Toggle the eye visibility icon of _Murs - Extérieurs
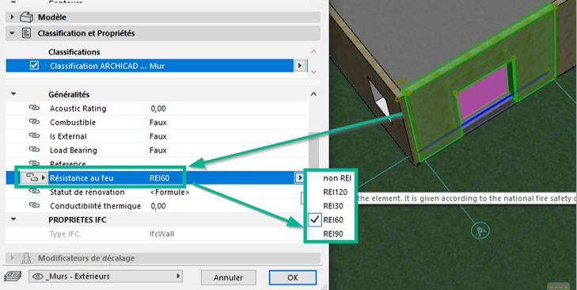The width and height of the screenshot is (577, 290). coord(38,277)
